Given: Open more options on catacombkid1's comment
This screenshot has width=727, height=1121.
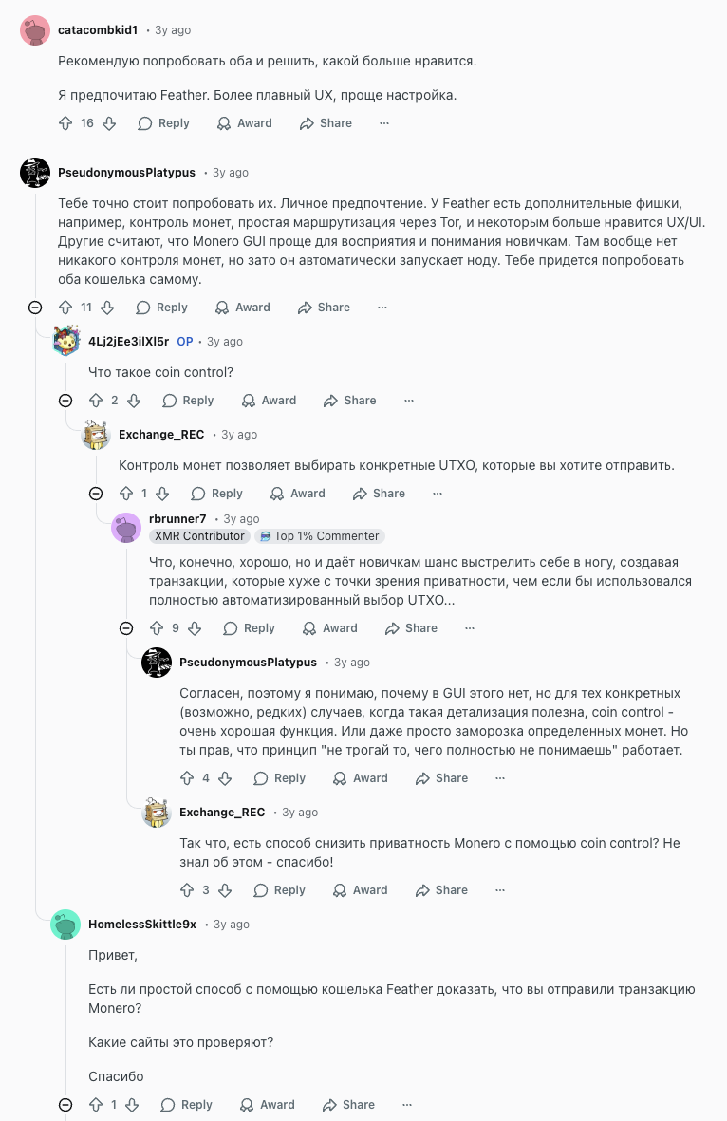Looking at the screenshot, I should [x=384, y=123].
